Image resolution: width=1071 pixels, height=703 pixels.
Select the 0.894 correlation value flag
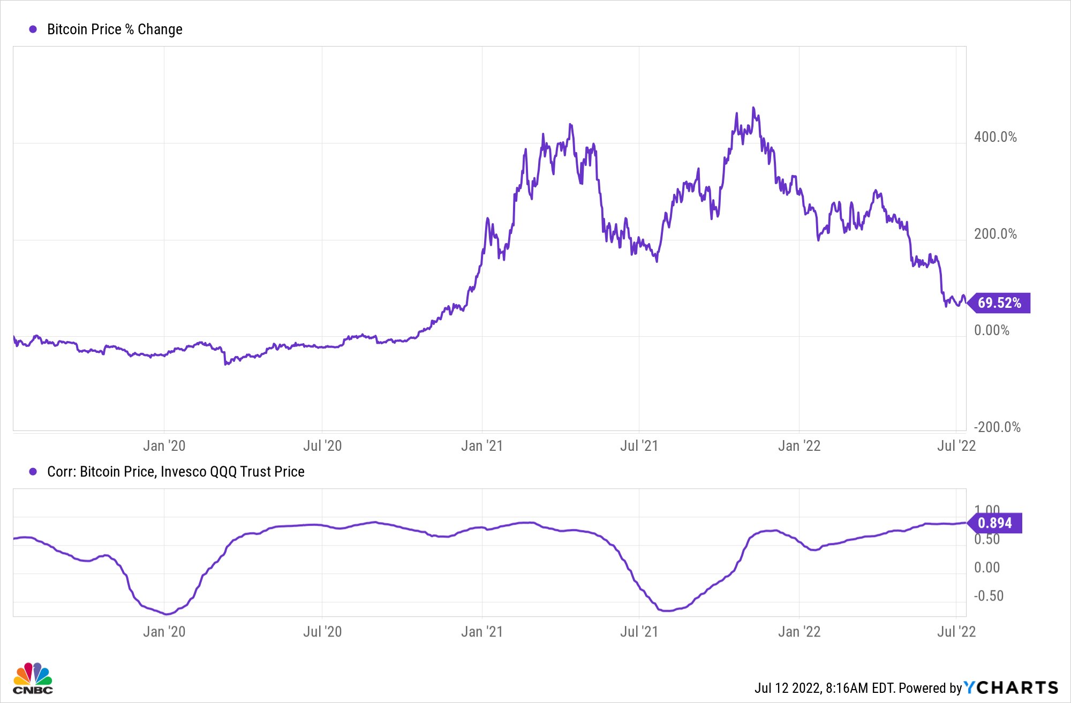(x=994, y=523)
